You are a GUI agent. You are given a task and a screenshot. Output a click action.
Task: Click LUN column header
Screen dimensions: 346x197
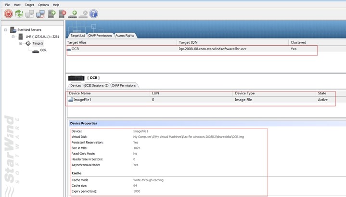click(192, 93)
